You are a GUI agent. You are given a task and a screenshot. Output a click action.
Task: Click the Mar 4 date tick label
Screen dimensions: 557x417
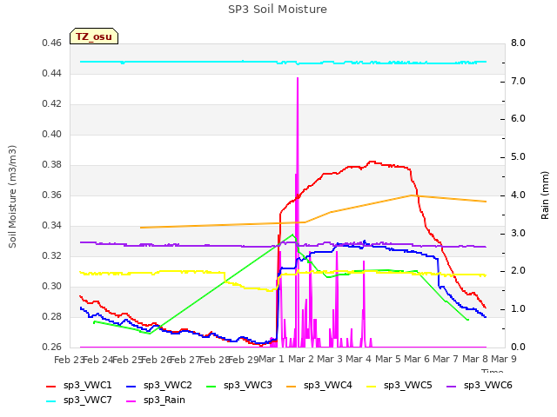coord(359,360)
